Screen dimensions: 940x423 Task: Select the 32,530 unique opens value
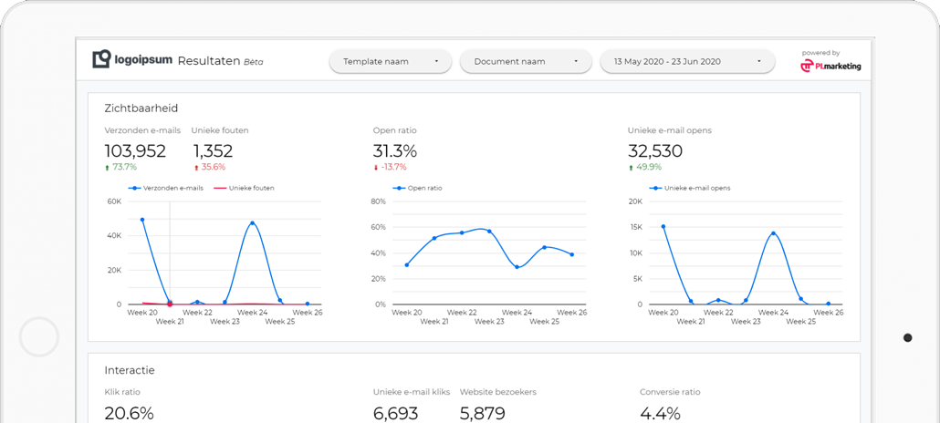point(654,151)
